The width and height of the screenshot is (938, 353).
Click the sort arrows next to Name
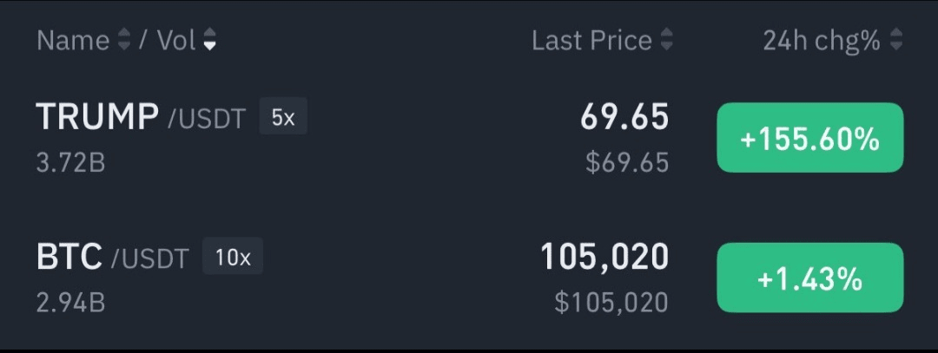[x=124, y=41]
